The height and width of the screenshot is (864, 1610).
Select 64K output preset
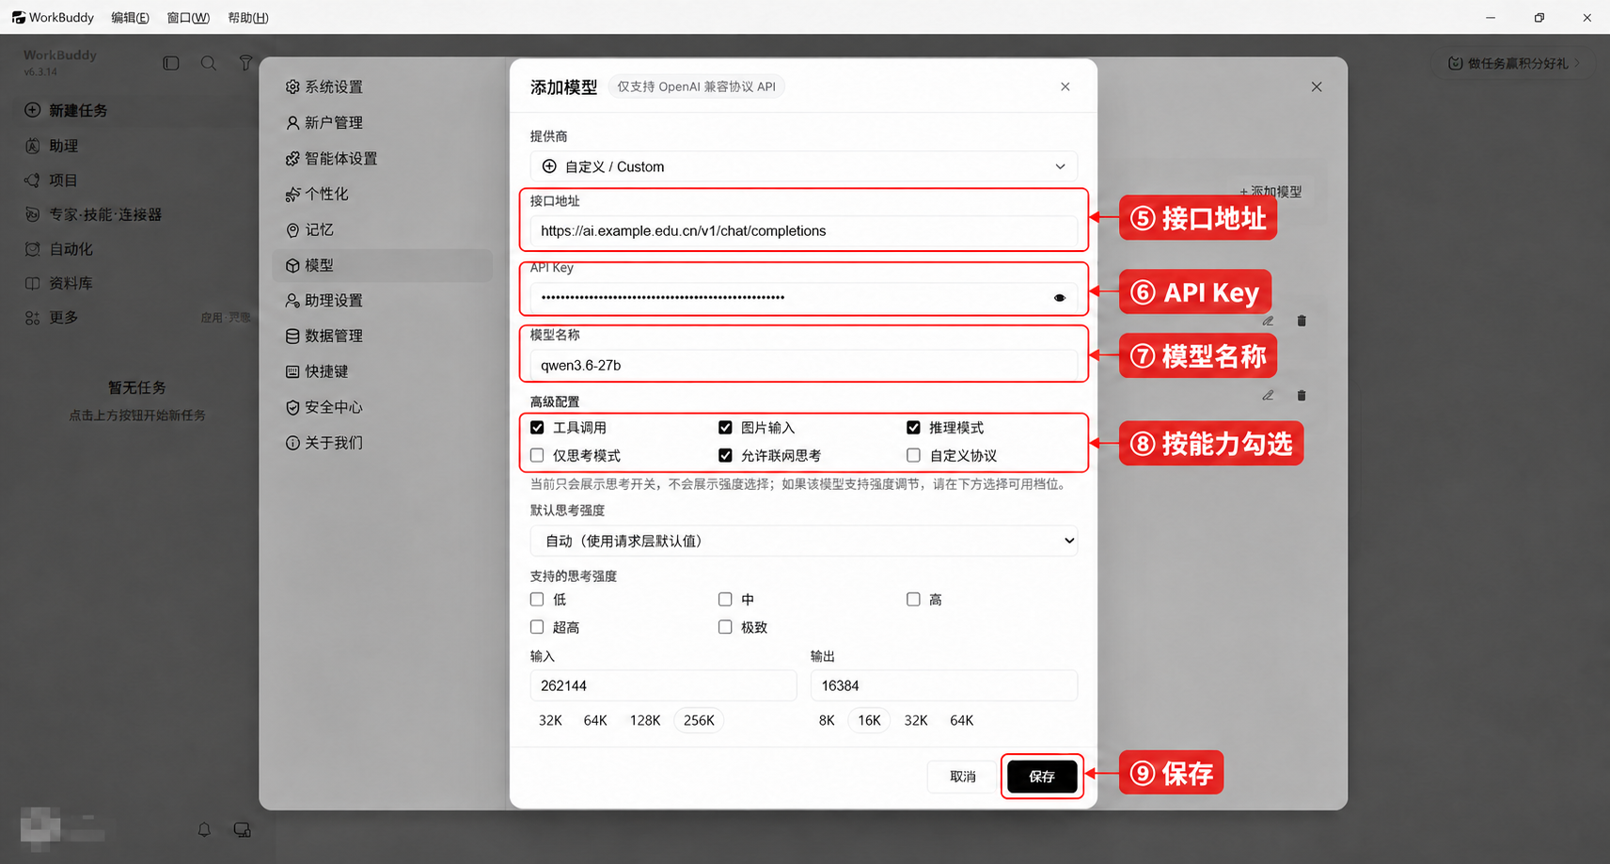(961, 720)
